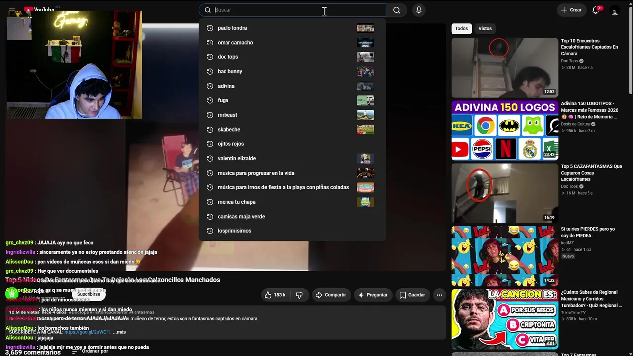Viewport: 633px width, 356px height.
Task: Click the Preguntar button
Action: pyautogui.click(x=372, y=295)
